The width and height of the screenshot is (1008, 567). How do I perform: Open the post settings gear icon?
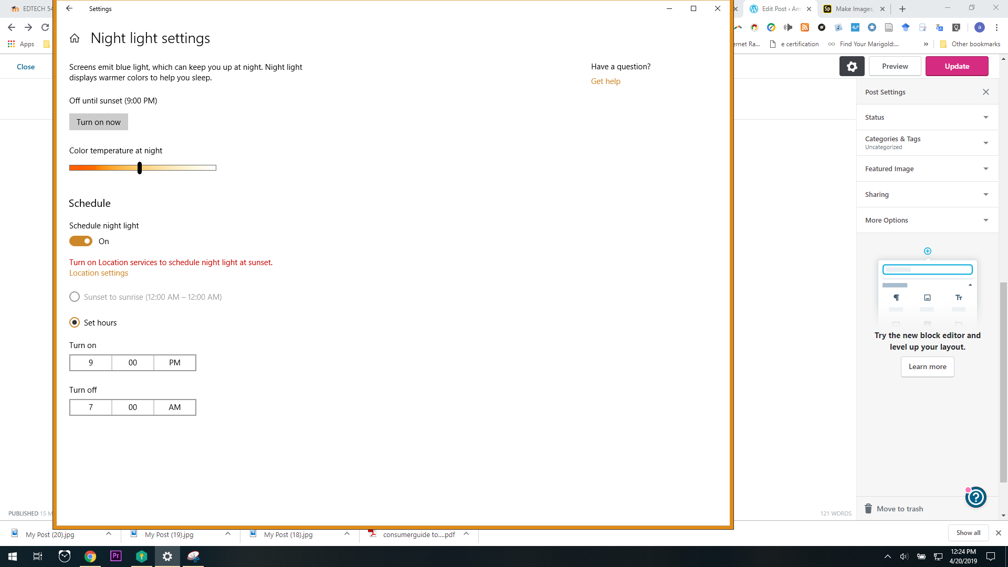tap(852, 67)
